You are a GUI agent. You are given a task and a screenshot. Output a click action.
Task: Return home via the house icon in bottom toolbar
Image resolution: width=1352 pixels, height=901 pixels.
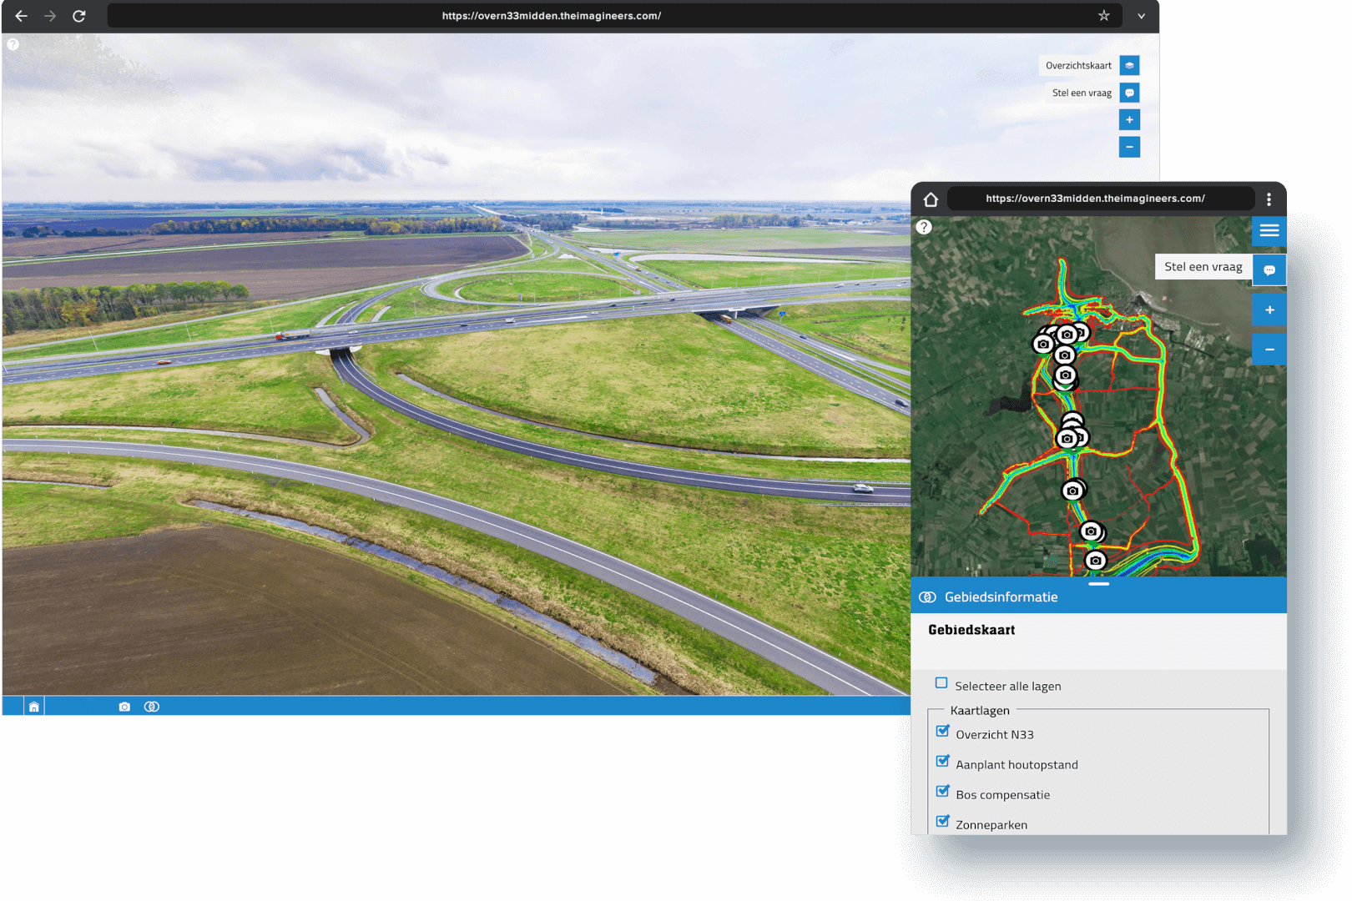[x=34, y=706]
